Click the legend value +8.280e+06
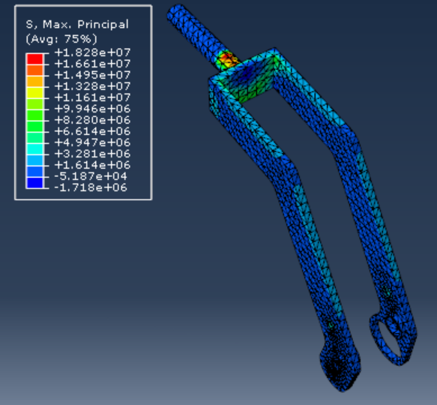 click(x=92, y=120)
